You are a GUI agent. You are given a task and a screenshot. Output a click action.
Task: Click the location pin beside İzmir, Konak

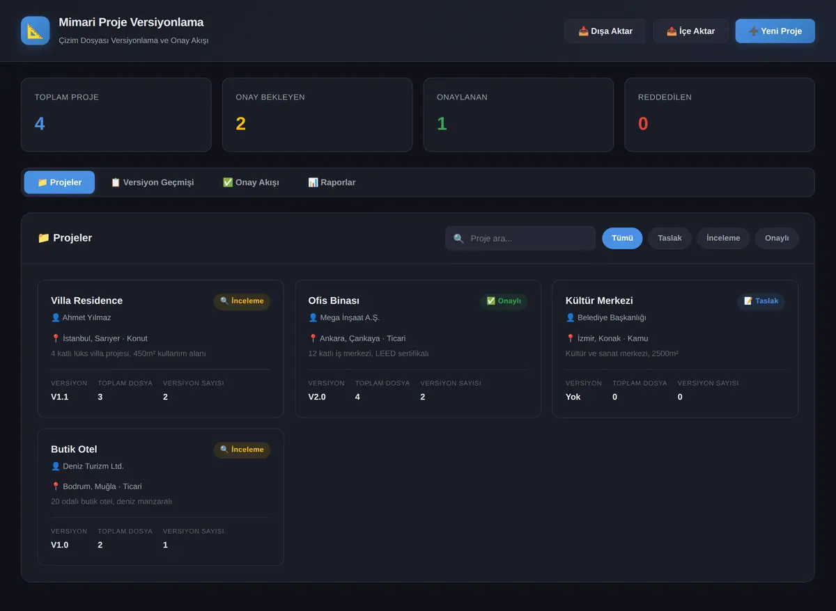pyautogui.click(x=571, y=338)
